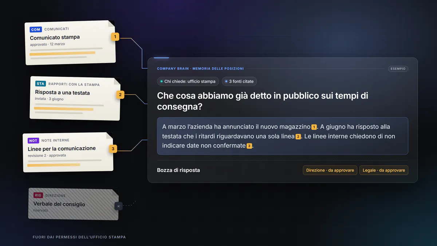437x246 pixels.
Task: Click 'inviata · 3 giugno' text
Action: pos(49,99)
